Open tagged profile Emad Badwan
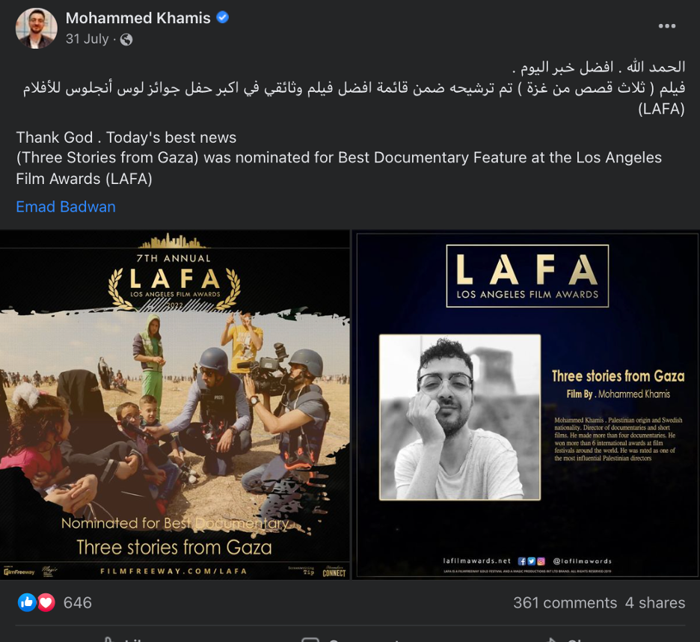This screenshot has height=642, width=700. tap(66, 207)
